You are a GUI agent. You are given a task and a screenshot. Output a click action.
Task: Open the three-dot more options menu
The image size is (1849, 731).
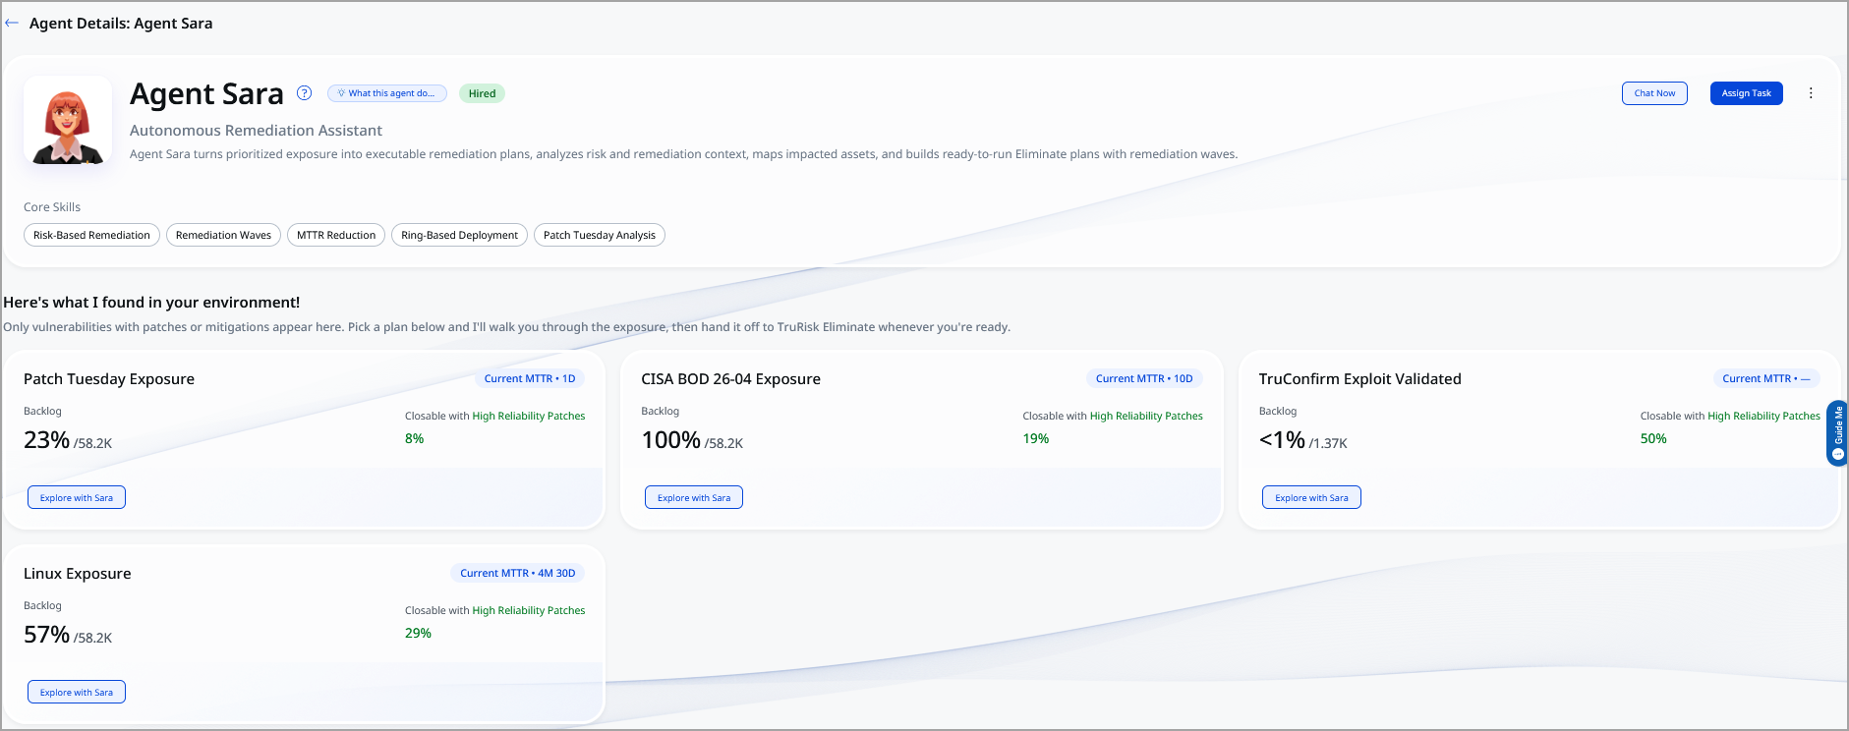tap(1811, 93)
